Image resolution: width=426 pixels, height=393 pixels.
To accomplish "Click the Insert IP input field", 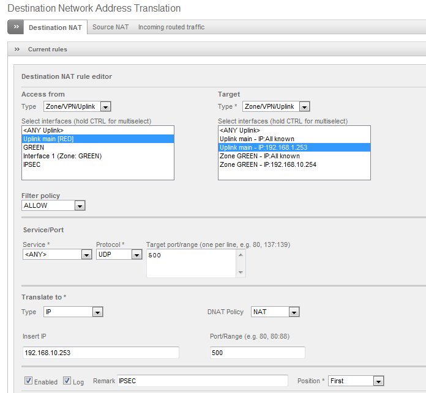I will (x=100, y=353).
